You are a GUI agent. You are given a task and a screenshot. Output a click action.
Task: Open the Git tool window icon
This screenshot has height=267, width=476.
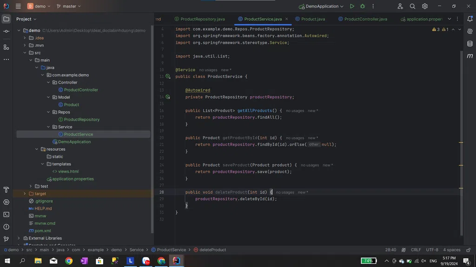pos(6,239)
